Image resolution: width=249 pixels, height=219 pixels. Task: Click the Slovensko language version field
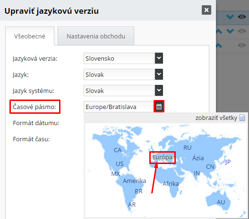point(120,58)
